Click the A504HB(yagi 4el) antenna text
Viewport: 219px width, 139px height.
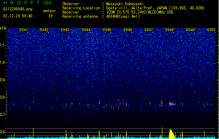(x=123, y=16)
